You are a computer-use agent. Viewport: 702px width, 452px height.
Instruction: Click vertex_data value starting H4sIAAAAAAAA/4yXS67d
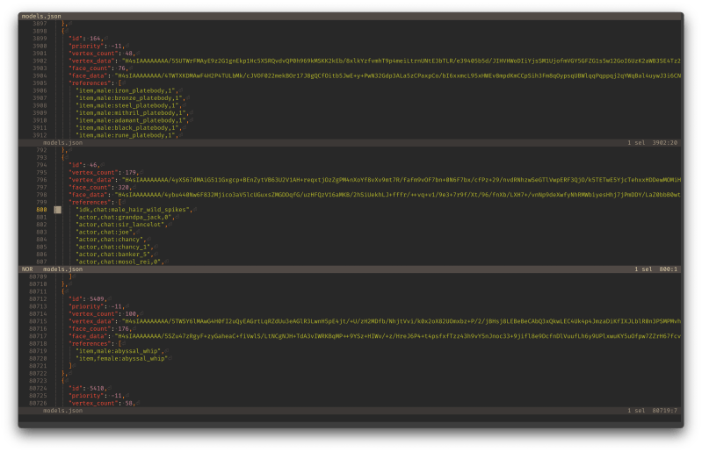[x=402, y=180]
